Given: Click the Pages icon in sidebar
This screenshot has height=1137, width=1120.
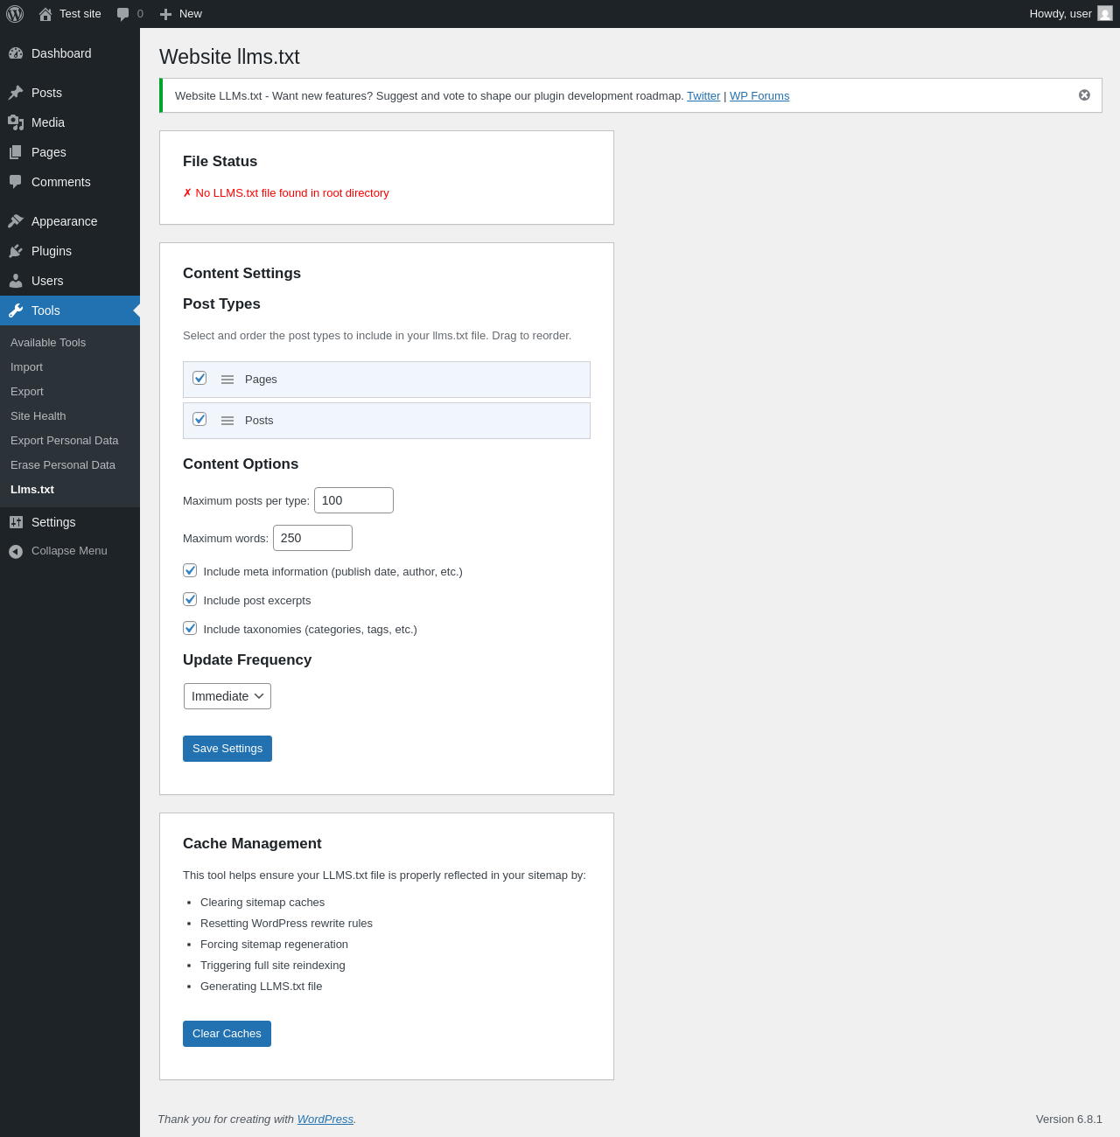Looking at the screenshot, I should [x=16, y=152].
